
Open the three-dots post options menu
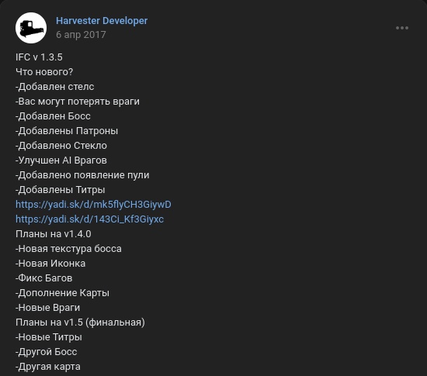[402, 28]
